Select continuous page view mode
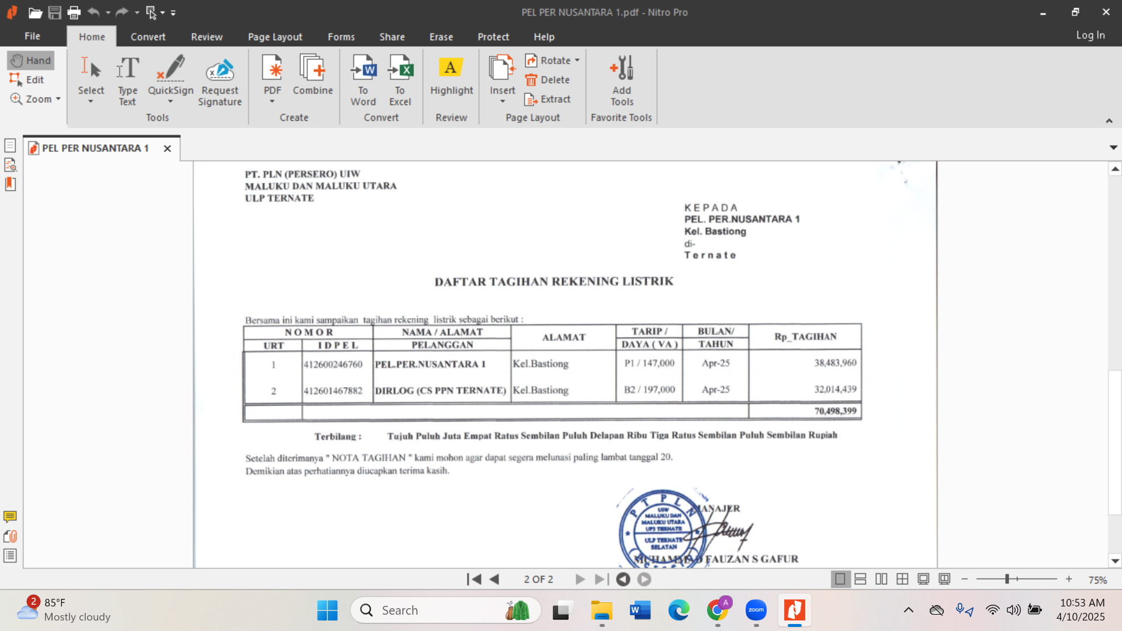Viewport: 1122px width, 631px height. point(860,579)
